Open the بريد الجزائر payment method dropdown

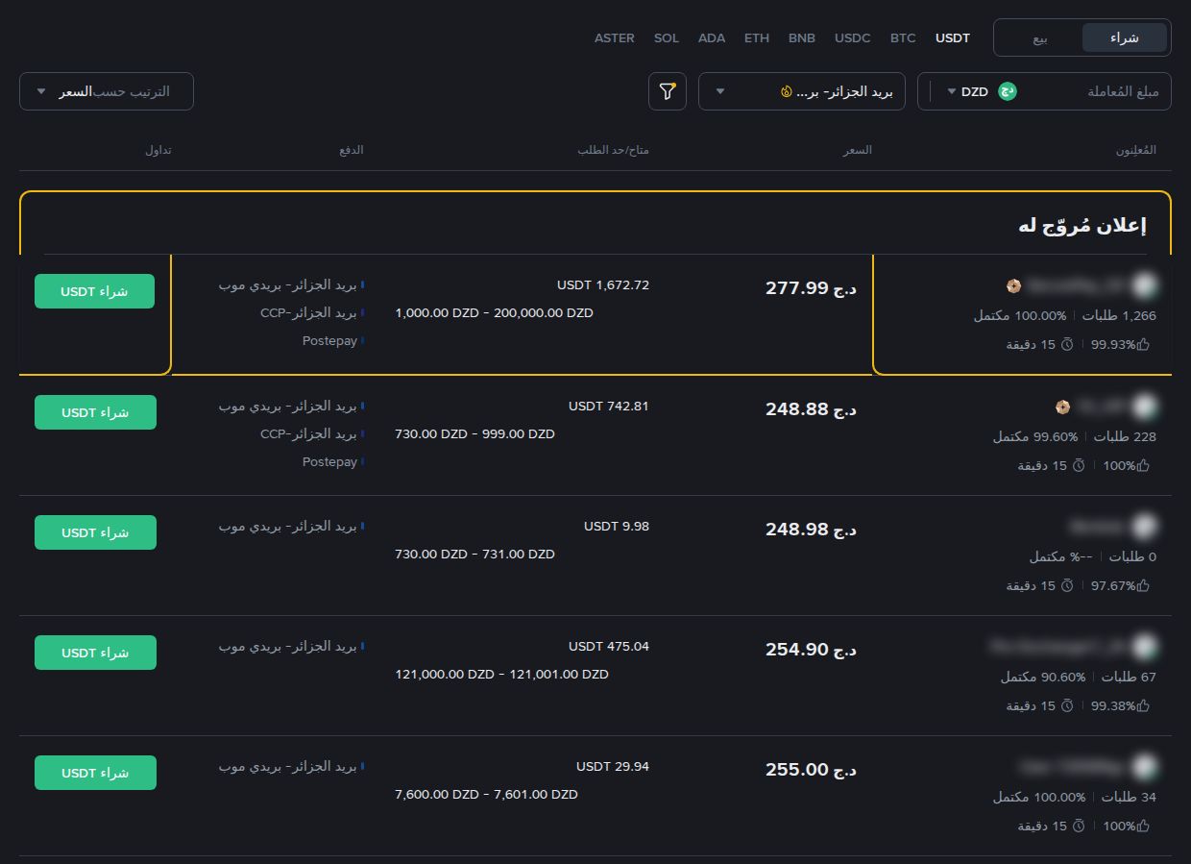coord(802,91)
